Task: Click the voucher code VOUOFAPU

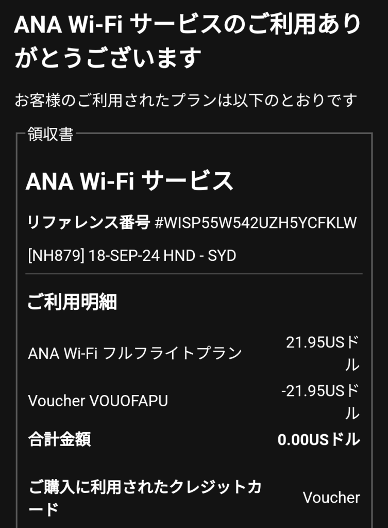Action: pyautogui.click(x=129, y=401)
